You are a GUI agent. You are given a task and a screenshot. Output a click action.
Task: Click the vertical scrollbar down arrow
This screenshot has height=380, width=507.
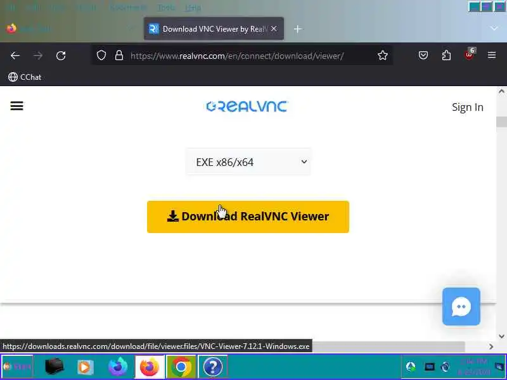(501, 336)
